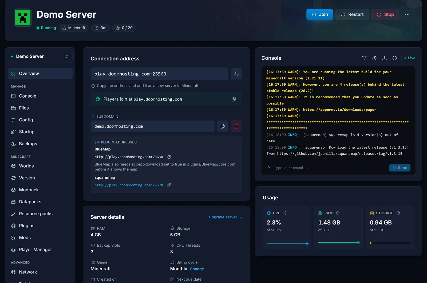
Task: Click the subdomain demo.doomhosting.com field
Action: [x=152, y=126]
